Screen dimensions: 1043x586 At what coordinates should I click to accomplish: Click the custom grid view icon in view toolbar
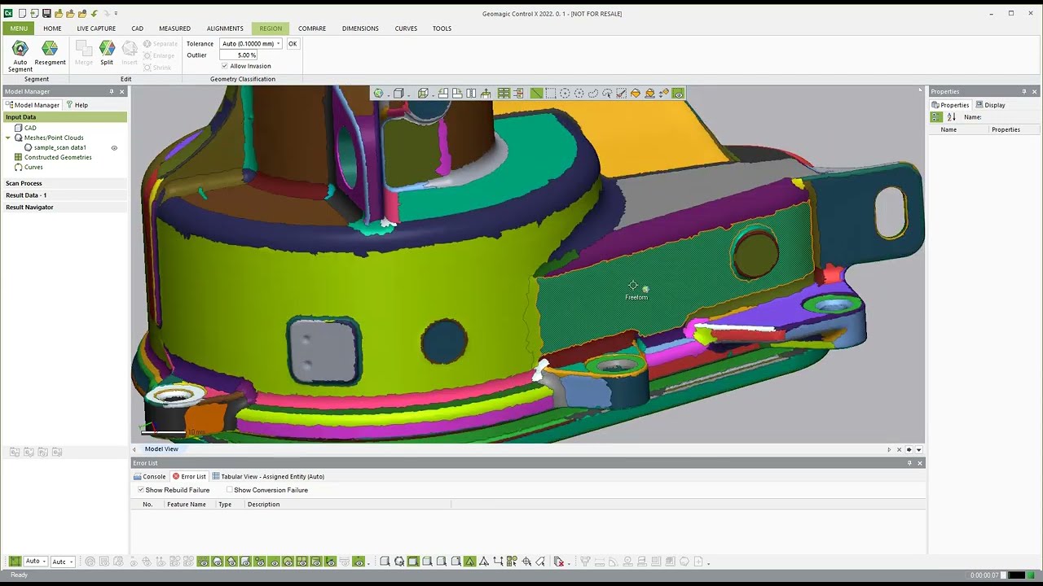click(x=504, y=94)
